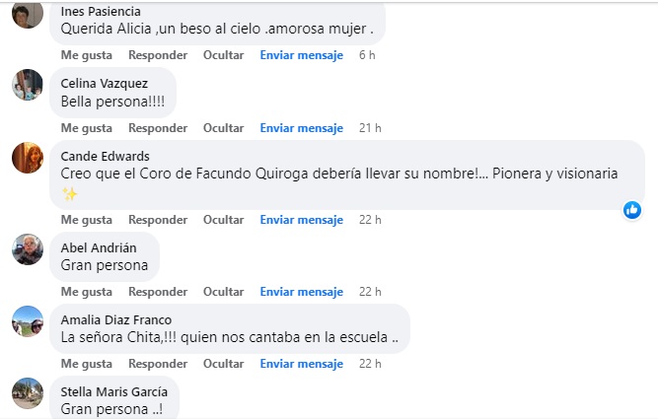The image size is (658, 419).
Task: Like Amalia Diaz Franco's comment
Action: pos(87,364)
